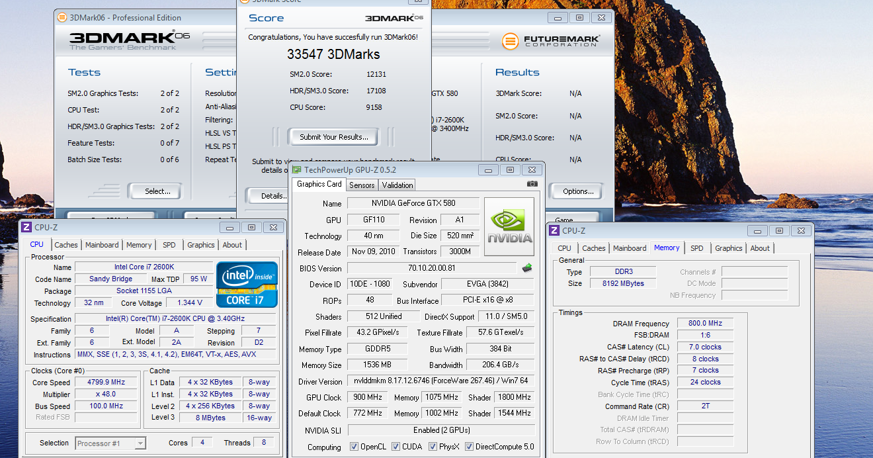Click the GPU-Z title bar icon
Viewport: 873px width, 458px height.
297,170
